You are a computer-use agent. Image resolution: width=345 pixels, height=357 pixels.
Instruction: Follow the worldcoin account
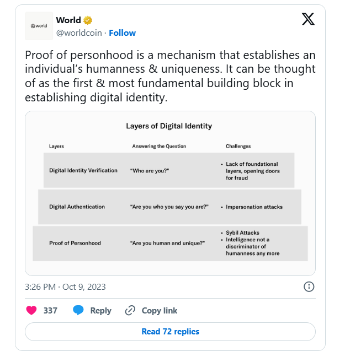click(x=122, y=33)
